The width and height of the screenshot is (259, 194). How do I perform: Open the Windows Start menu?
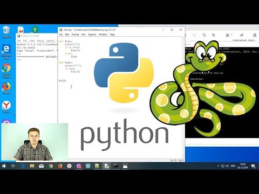pyautogui.click(x=4, y=166)
